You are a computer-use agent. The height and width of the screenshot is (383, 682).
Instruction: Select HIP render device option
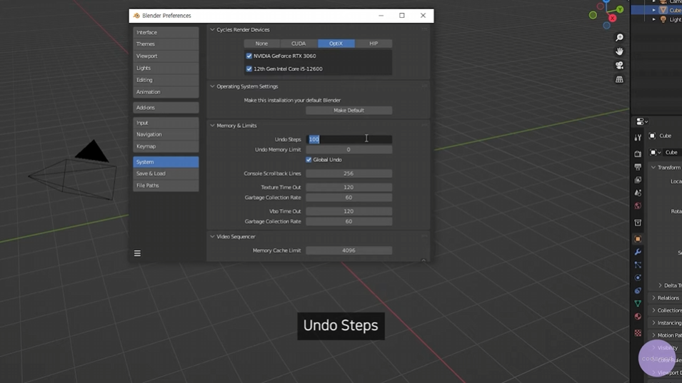pyautogui.click(x=373, y=44)
